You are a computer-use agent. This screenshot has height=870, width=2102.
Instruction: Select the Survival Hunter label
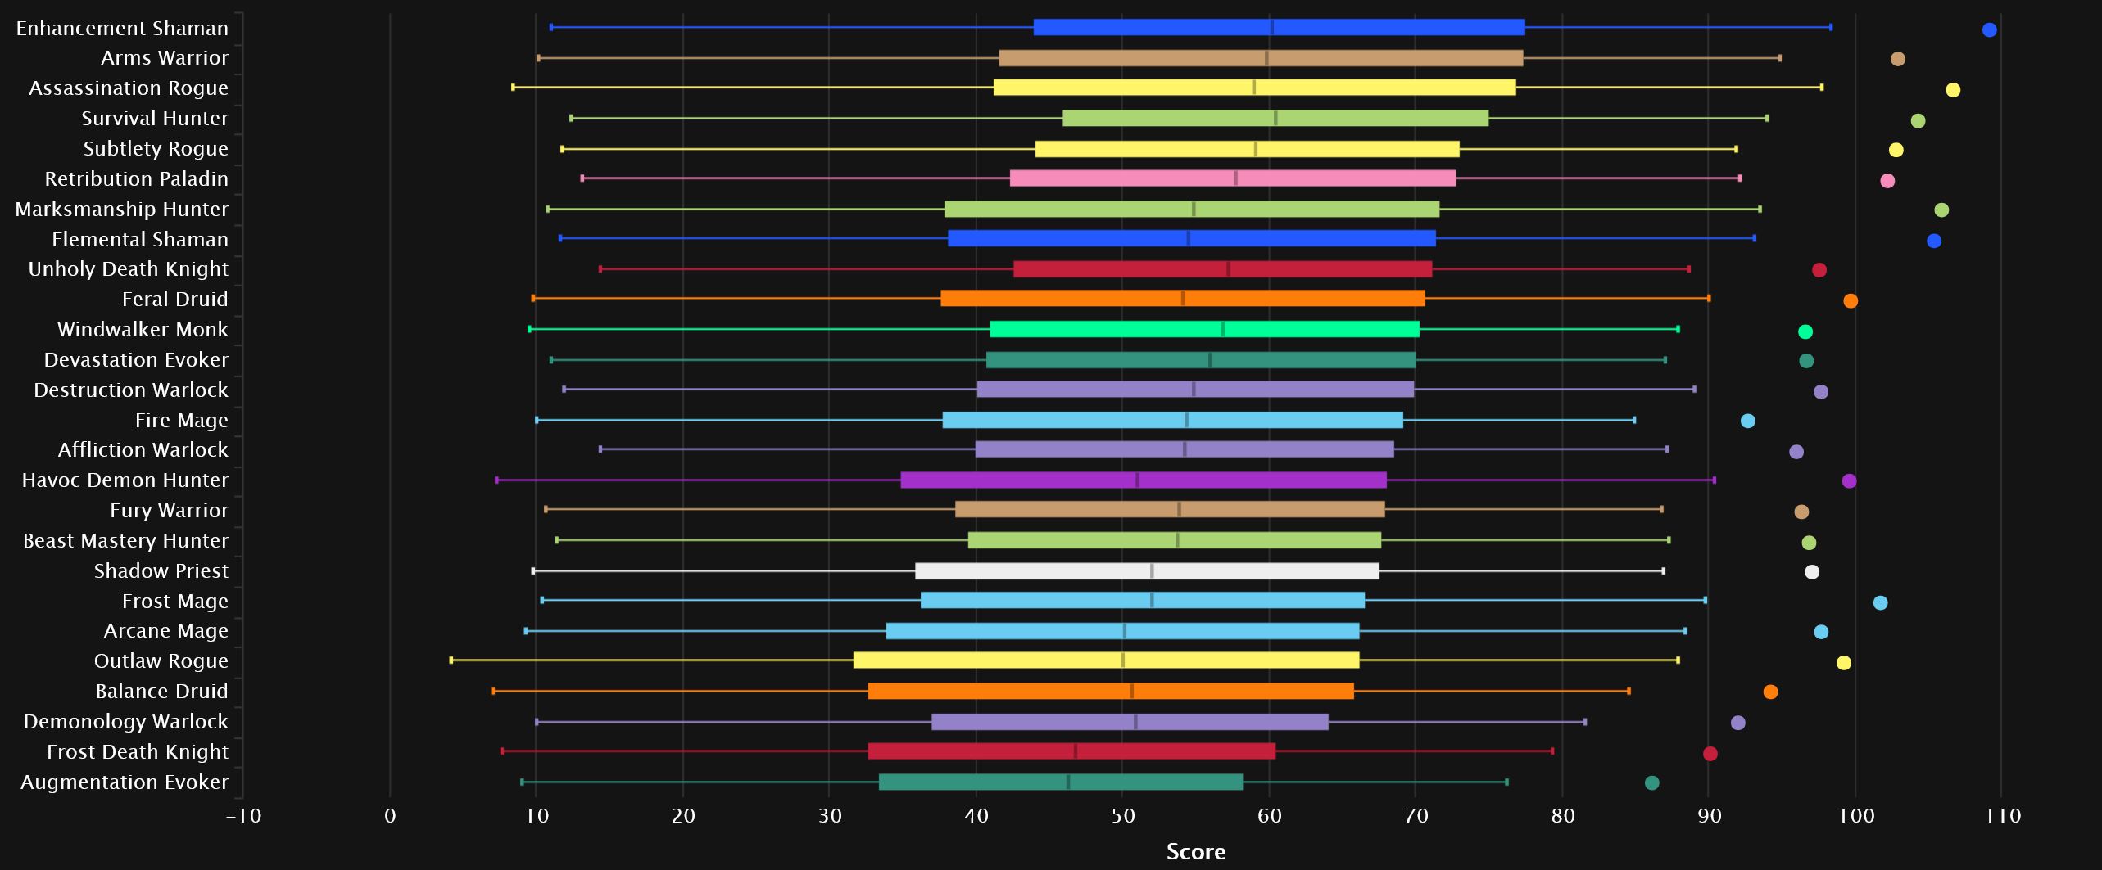(155, 119)
